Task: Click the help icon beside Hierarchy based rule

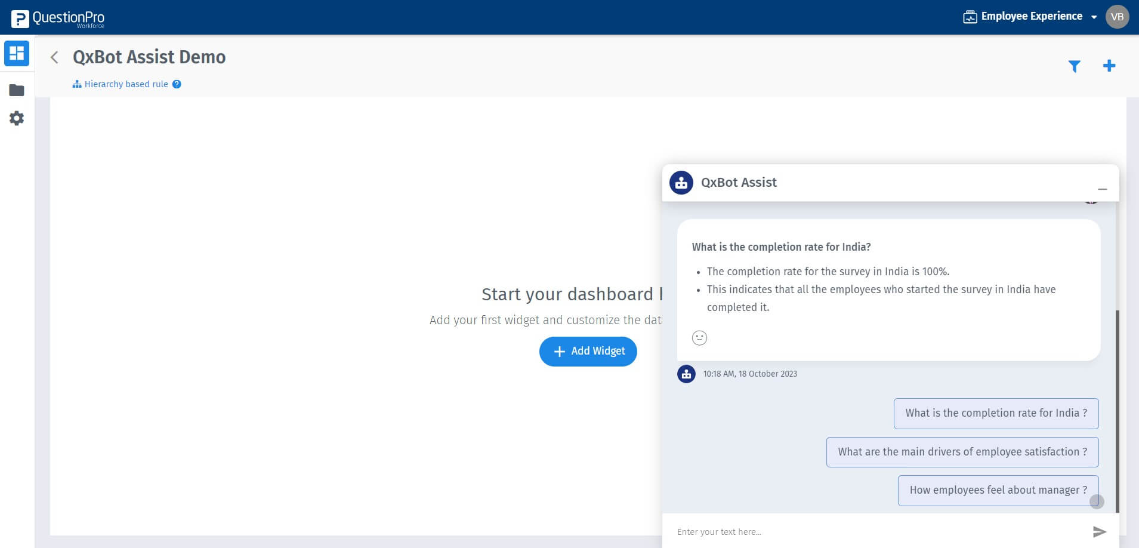Action: pos(176,84)
